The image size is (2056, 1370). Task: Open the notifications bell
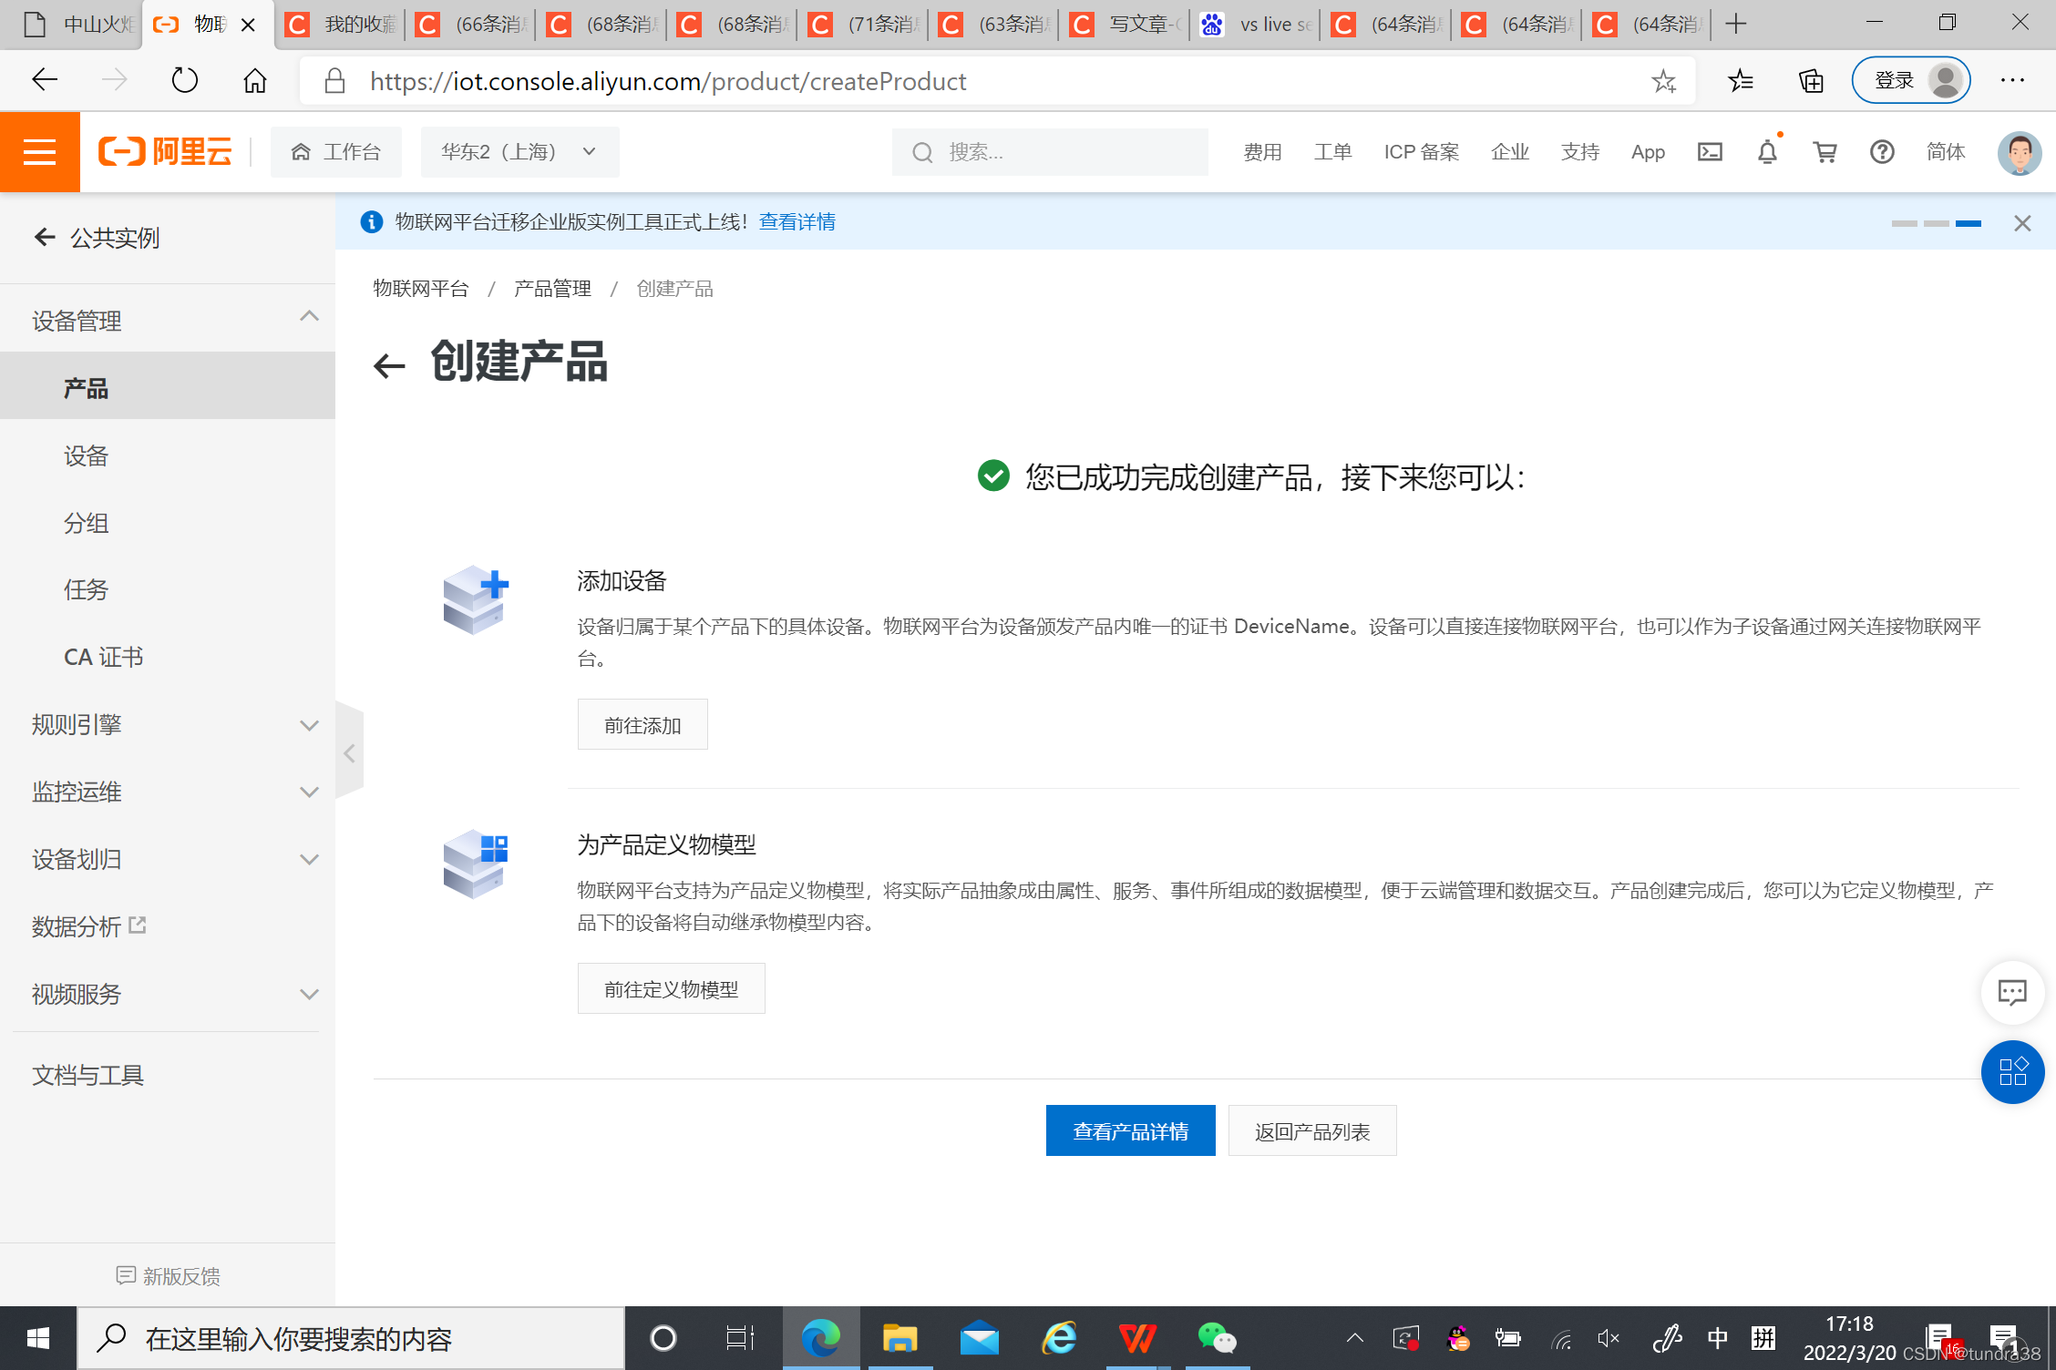(x=1767, y=152)
